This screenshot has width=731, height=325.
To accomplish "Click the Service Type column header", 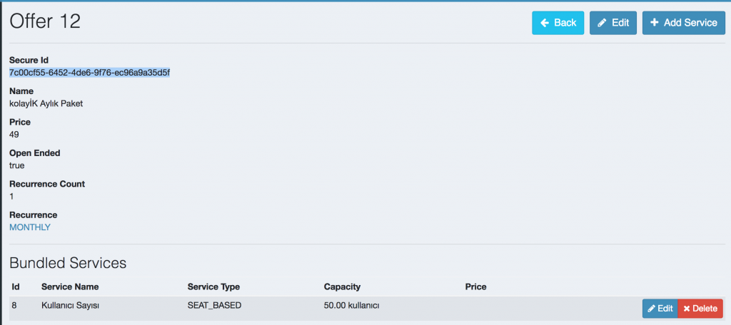I will [213, 287].
